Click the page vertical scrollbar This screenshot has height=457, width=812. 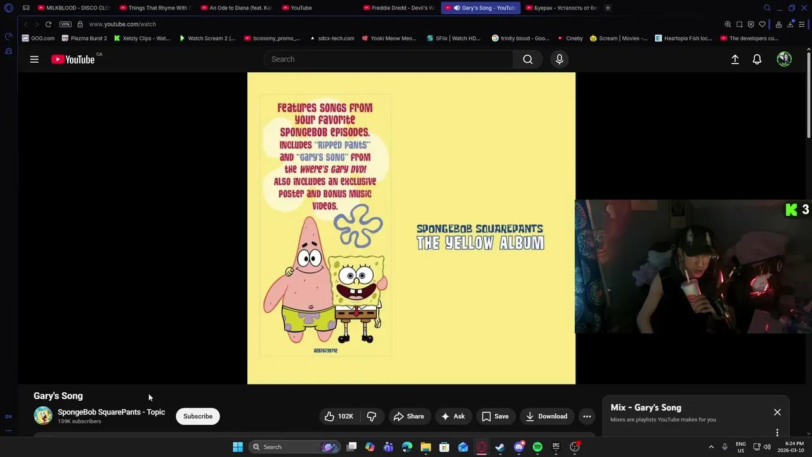(808, 94)
